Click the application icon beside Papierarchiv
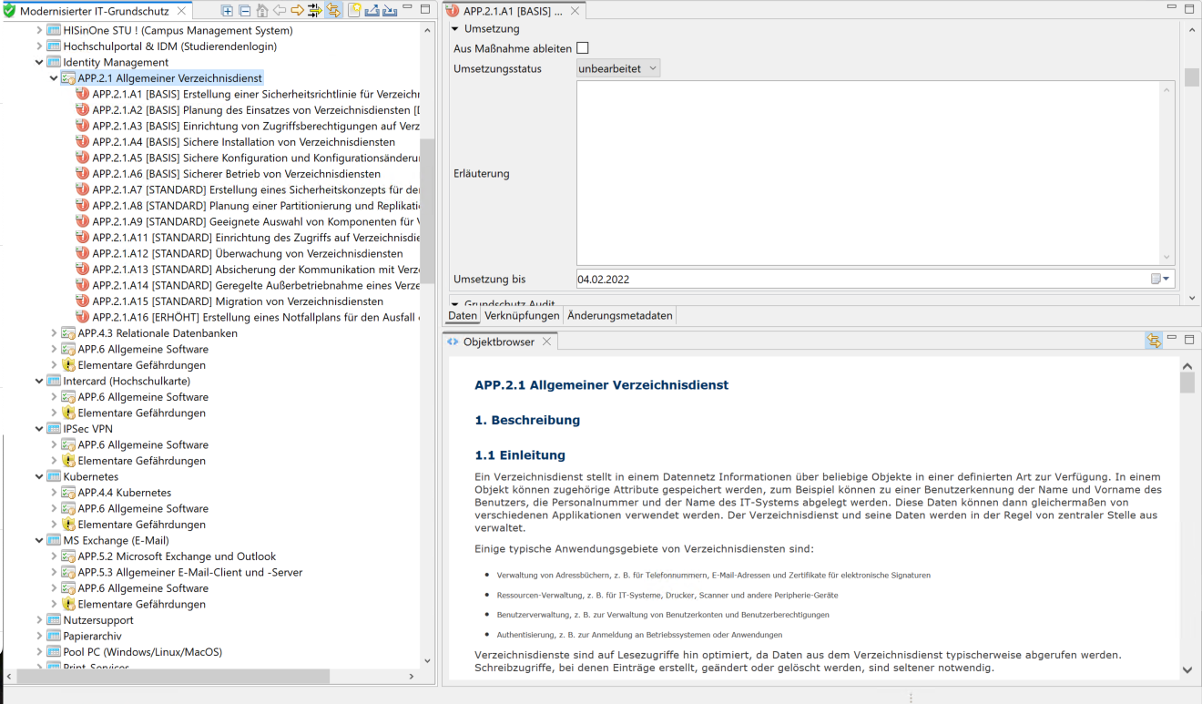The image size is (1202, 704). coord(54,636)
